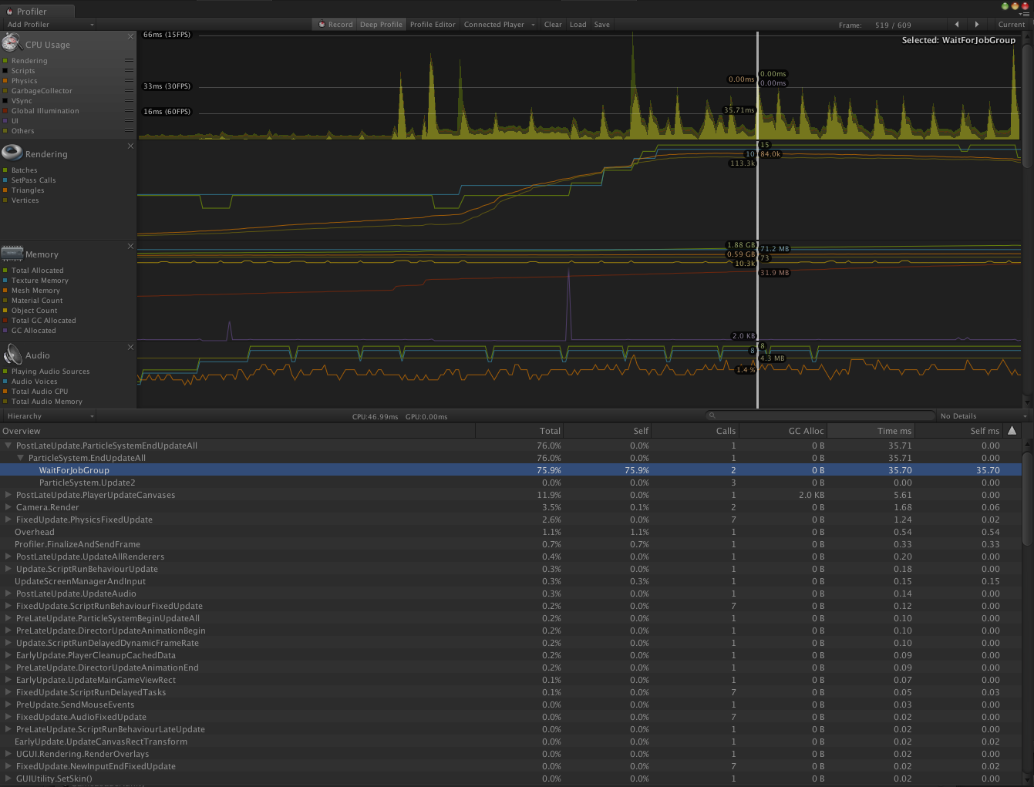Screen dimensions: 1034x787
Task: Go to previous frame with left arrow
Action: pos(957,25)
